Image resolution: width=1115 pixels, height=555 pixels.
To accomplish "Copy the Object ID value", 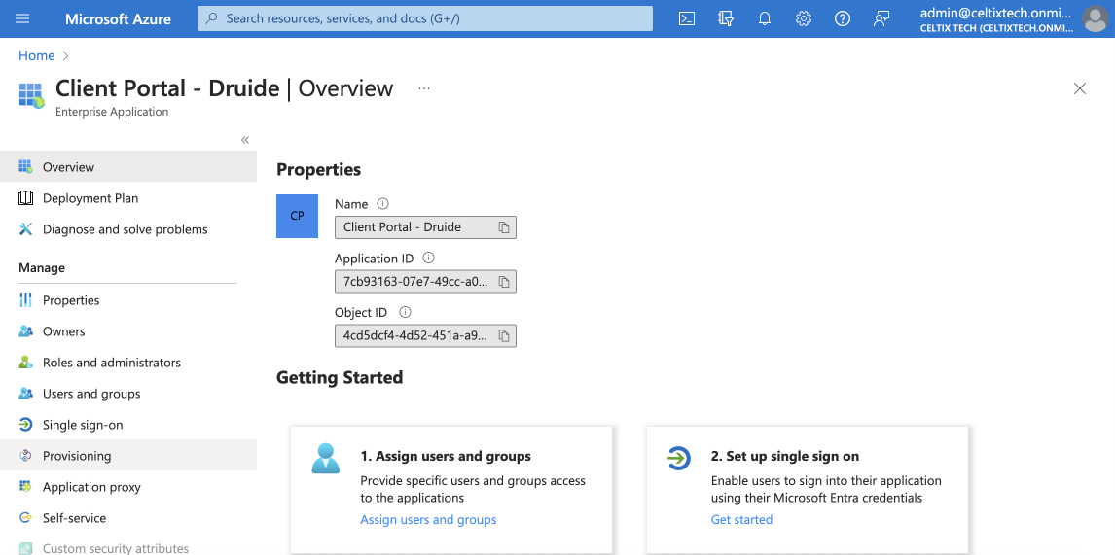I will pos(504,336).
